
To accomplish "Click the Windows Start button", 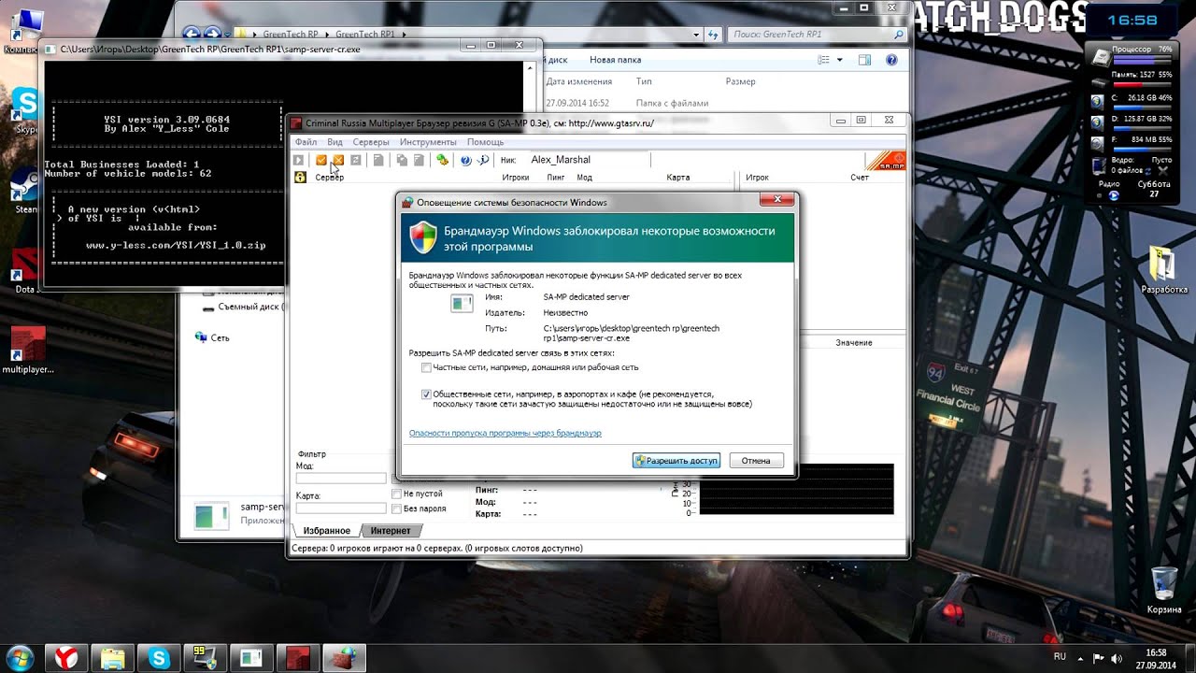I will point(21,658).
